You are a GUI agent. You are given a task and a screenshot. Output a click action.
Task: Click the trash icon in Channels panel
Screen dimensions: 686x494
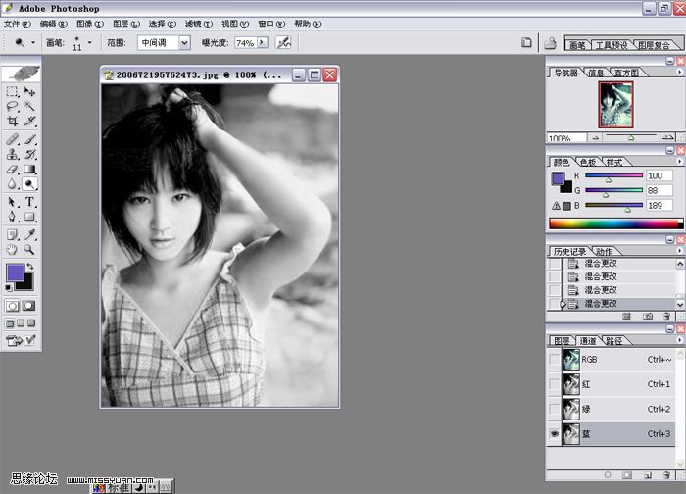click(666, 474)
